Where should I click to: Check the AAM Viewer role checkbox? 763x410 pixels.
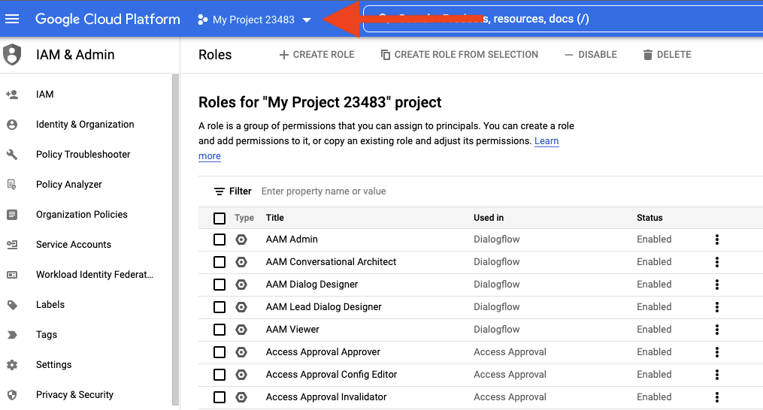220,330
